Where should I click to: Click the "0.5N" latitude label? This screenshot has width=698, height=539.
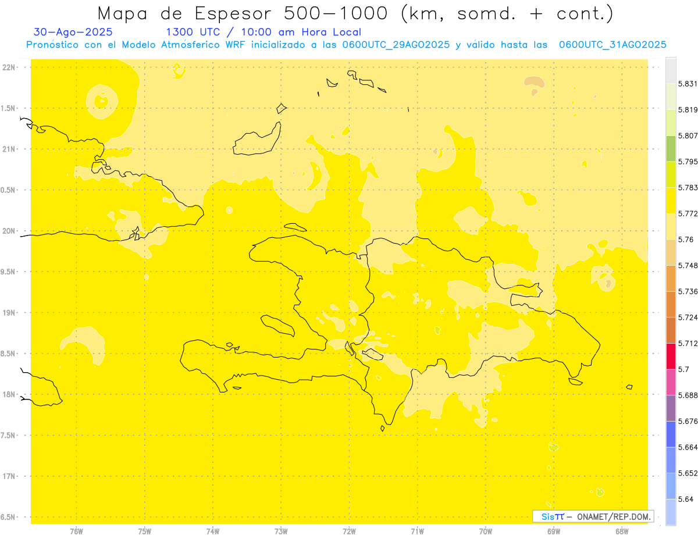(8, 190)
